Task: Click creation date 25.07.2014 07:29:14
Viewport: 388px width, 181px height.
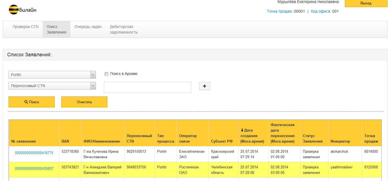Action: (x=249, y=154)
